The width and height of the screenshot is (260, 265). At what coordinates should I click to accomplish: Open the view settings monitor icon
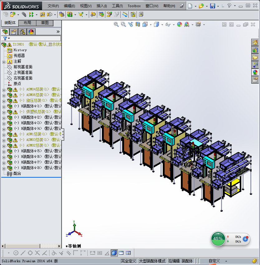point(198,25)
